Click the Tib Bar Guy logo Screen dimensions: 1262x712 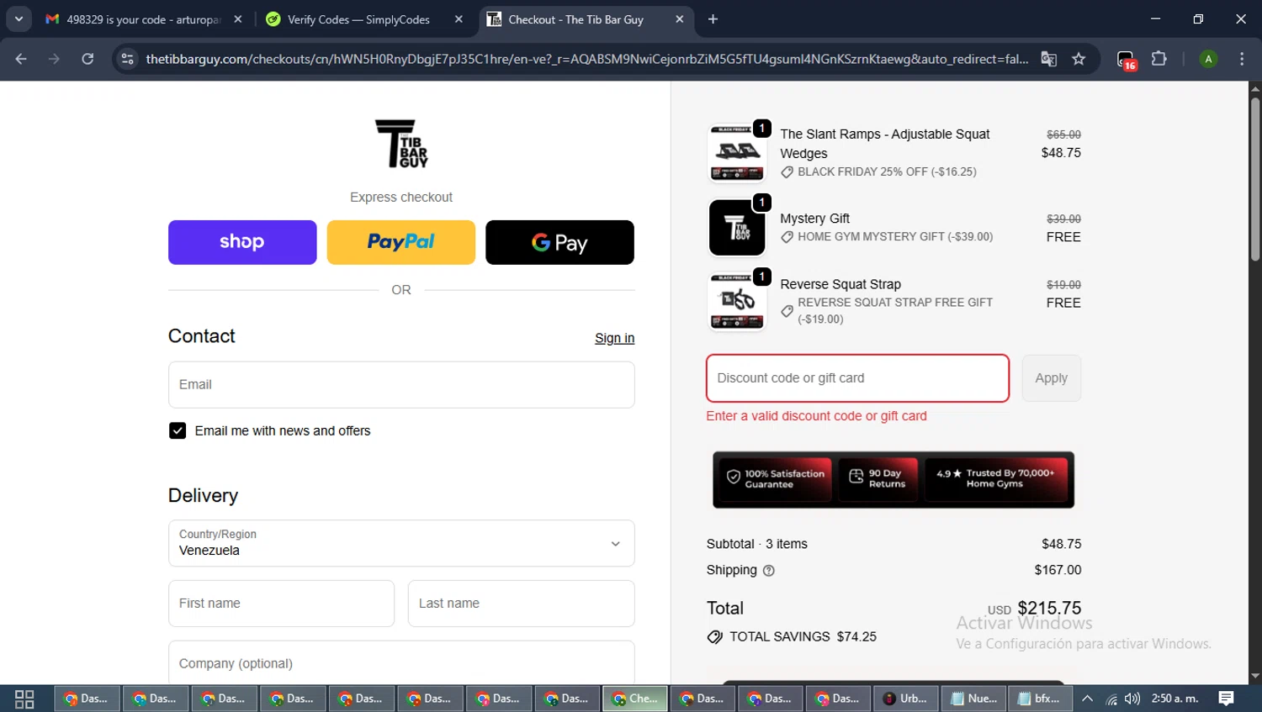point(401,143)
